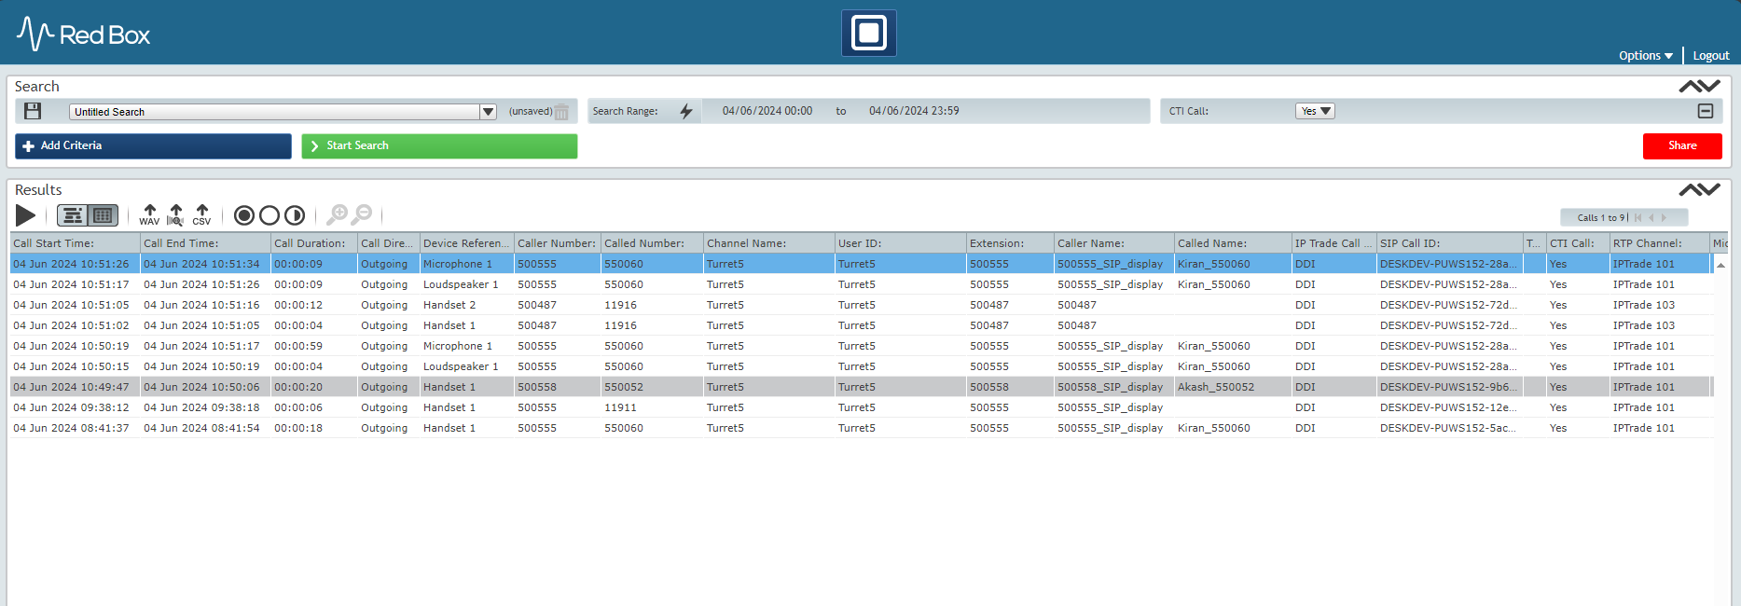Click the lightning bolt quick range icon
Viewport: 1741px width, 606px height.
[686, 111]
